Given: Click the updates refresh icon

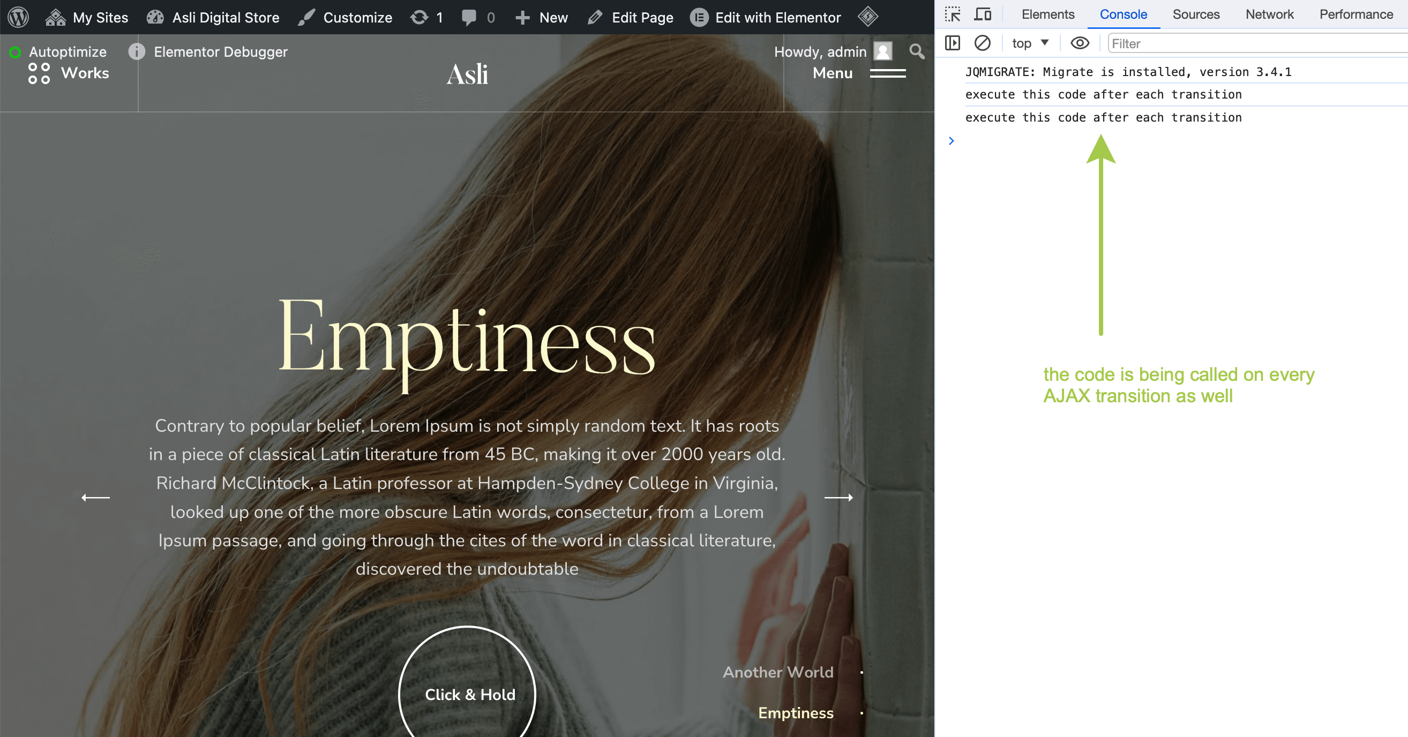Looking at the screenshot, I should [x=420, y=17].
